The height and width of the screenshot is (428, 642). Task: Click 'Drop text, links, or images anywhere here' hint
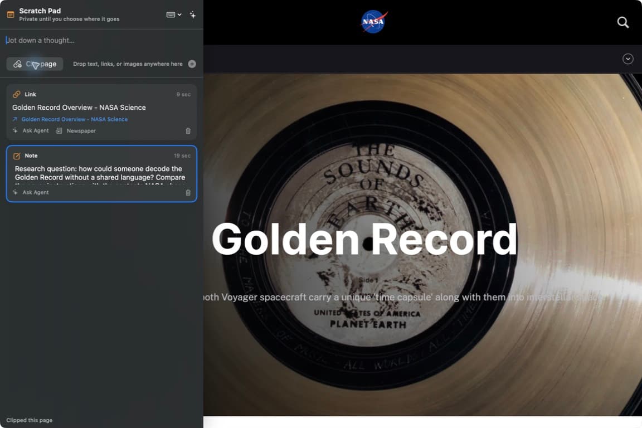click(128, 64)
